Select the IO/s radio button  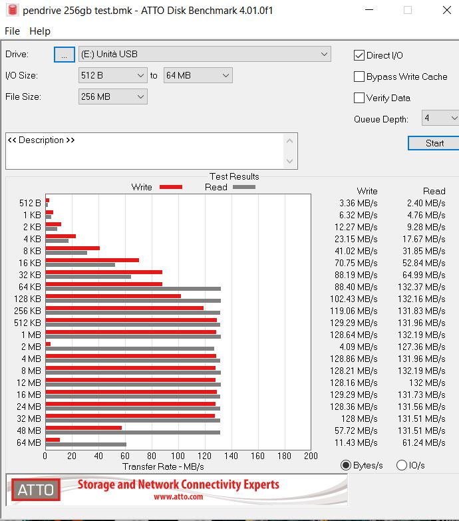click(x=402, y=465)
